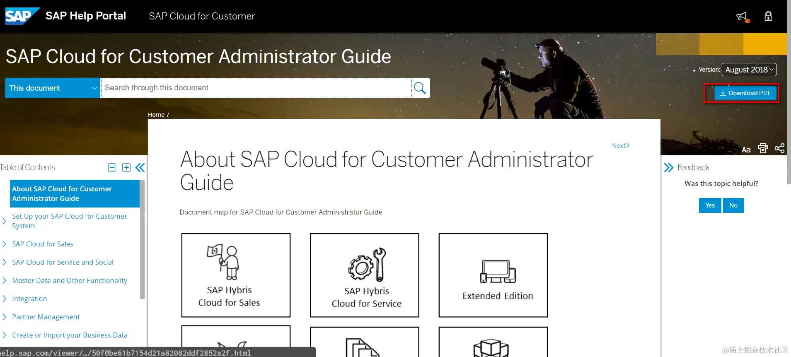This screenshot has width=791, height=357.
Task: Click the Download PDF button
Action: pyautogui.click(x=745, y=93)
